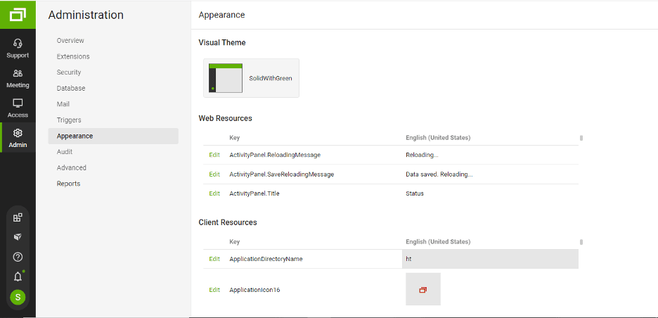Open the Access page monitor icon

point(18,103)
